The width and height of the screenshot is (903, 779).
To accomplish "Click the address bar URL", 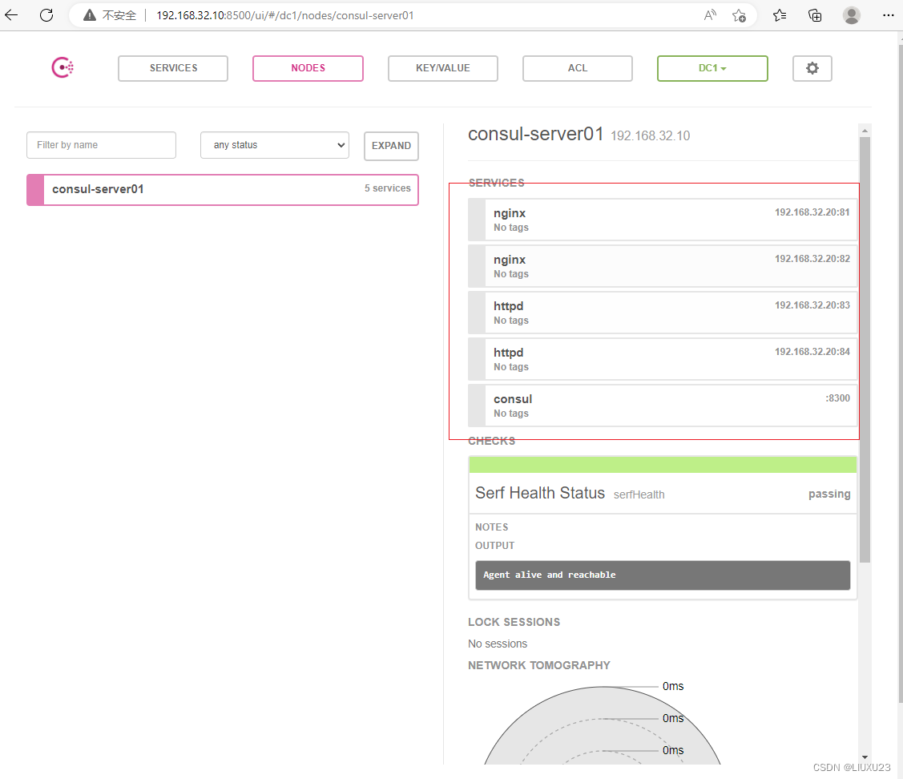I will pos(285,15).
